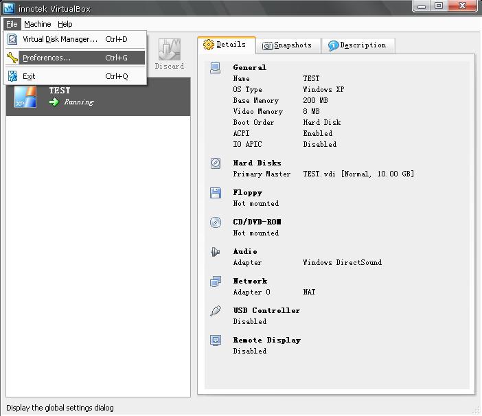Select Preferences in the File menu
The width and height of the screenshot is (482, 416).
click(75, 58)
